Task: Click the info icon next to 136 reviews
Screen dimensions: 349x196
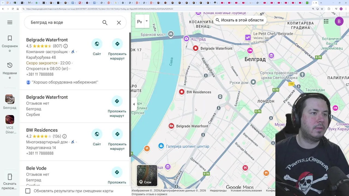Action: pyautogui.click(x=64, y=136)
